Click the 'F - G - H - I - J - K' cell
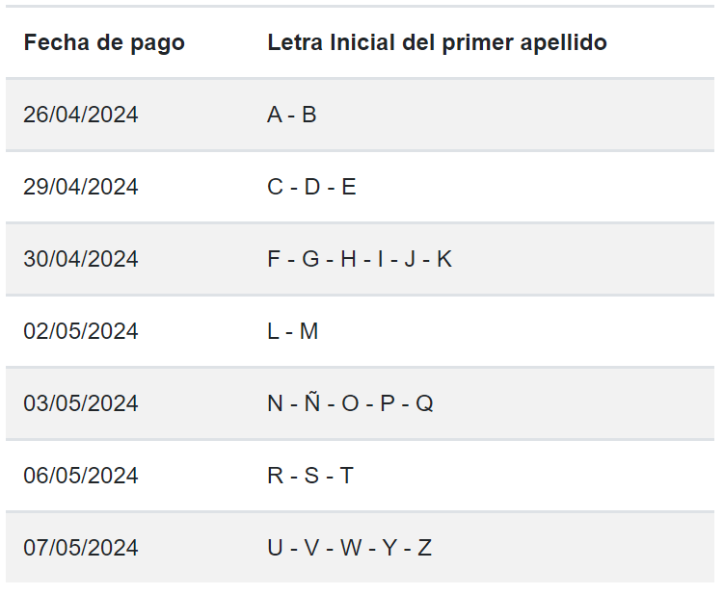This screenshot has height=595, width=724. (x=359, y=259)
